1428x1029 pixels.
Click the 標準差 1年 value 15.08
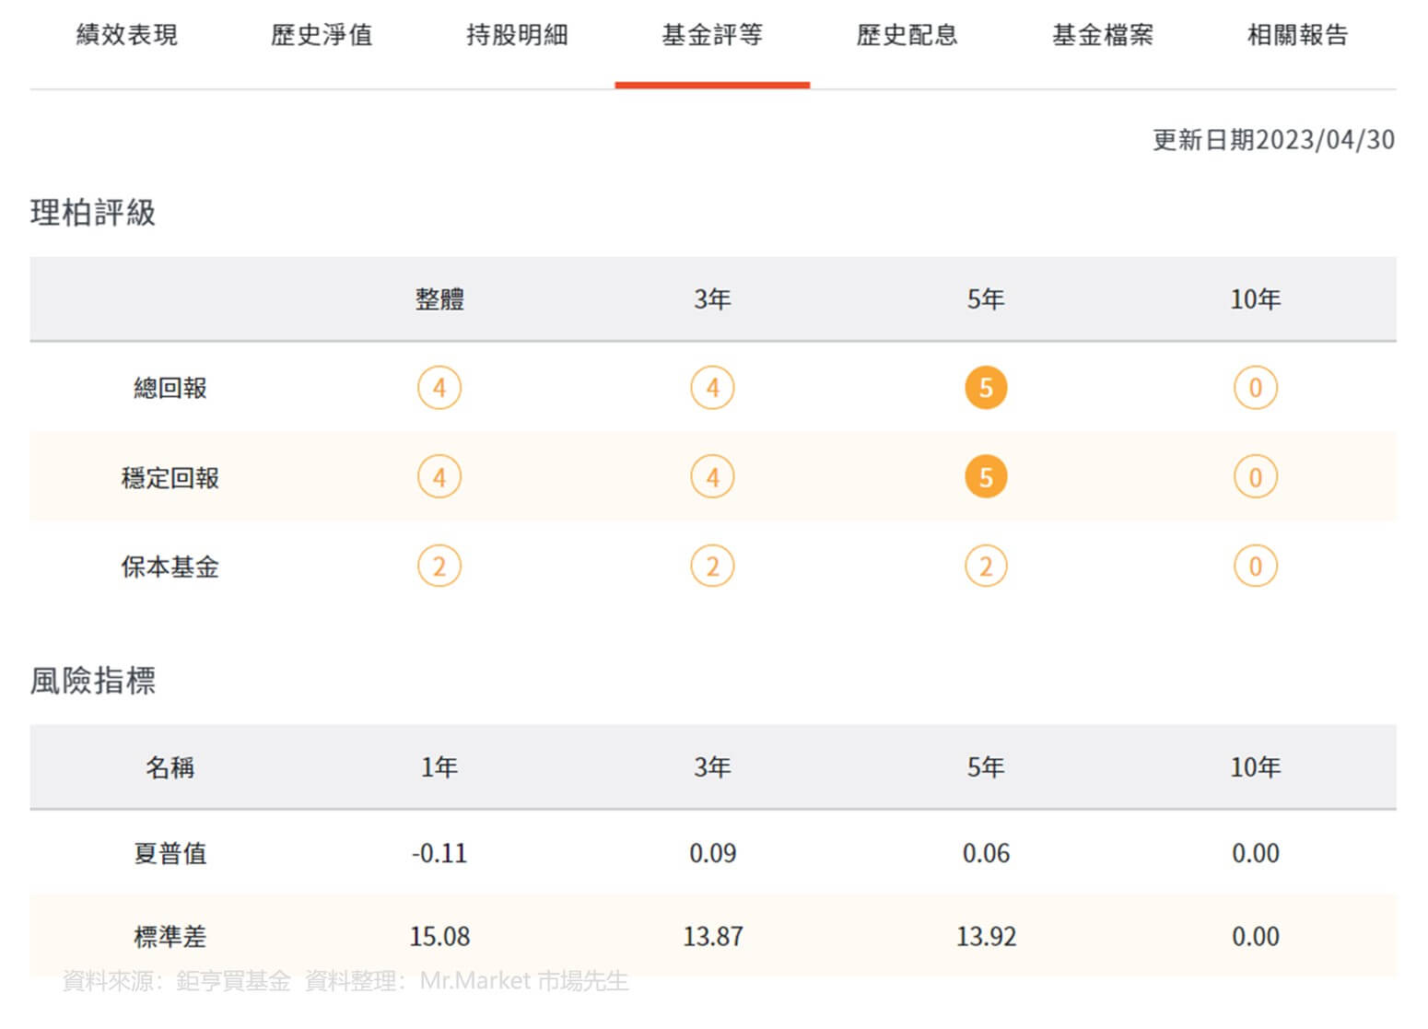click(x=439, y=937)
